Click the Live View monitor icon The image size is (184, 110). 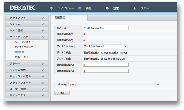pyautogui.click(x=52, y=8)
